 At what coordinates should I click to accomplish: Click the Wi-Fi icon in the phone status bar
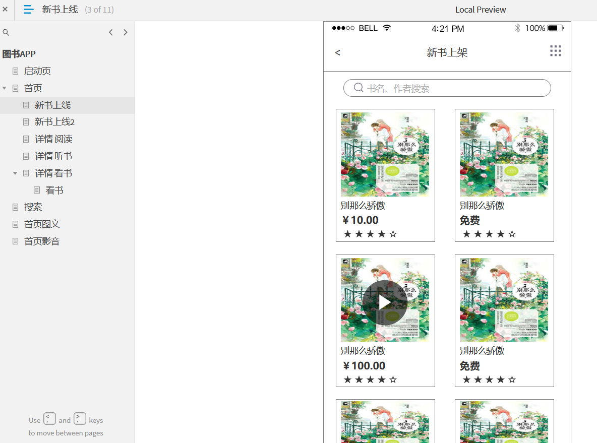[x=387, y=28]
